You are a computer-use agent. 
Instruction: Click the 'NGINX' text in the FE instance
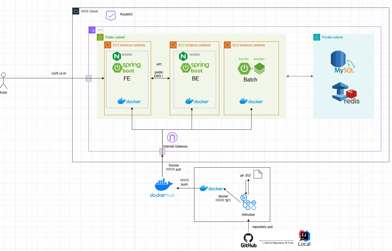(127, 55)
